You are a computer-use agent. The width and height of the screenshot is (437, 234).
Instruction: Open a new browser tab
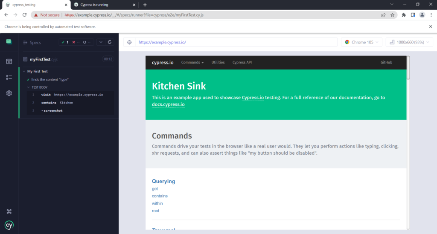pos(145,5)
